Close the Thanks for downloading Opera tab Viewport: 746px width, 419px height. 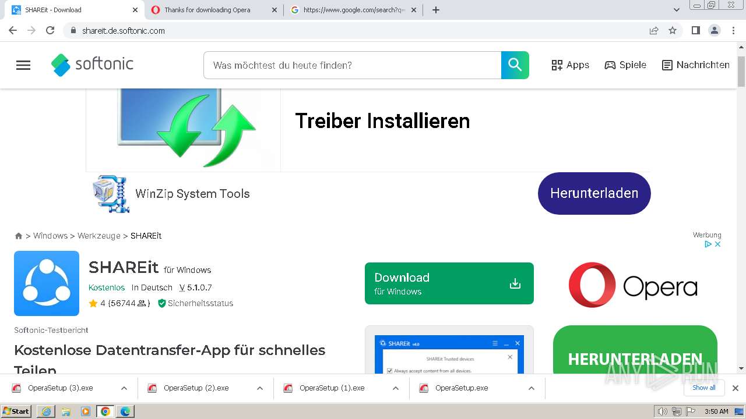[275, 10]
